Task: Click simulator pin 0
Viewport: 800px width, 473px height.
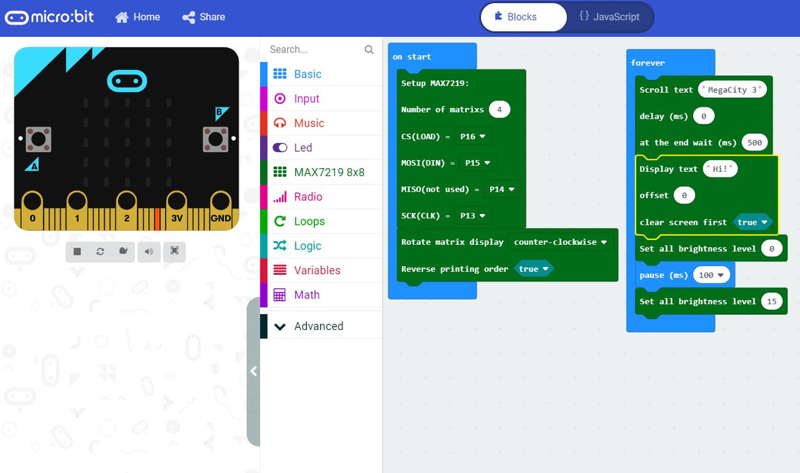Action: pos(32,211)
